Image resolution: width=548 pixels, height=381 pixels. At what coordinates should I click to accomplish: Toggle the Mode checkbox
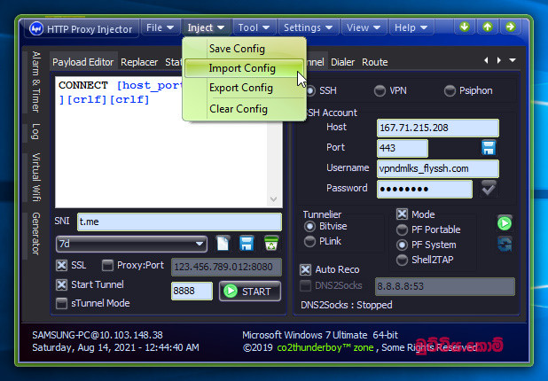point(402,214)
